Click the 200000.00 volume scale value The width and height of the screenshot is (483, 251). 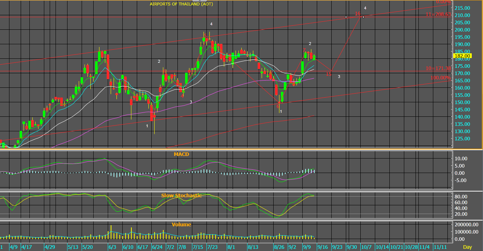pos(466,225)
